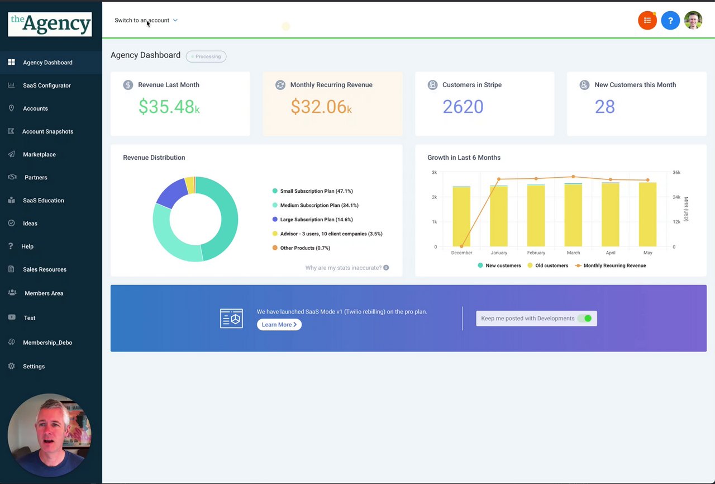
Task: Click the SaaS Mode announcement icon
Action: 231,318
